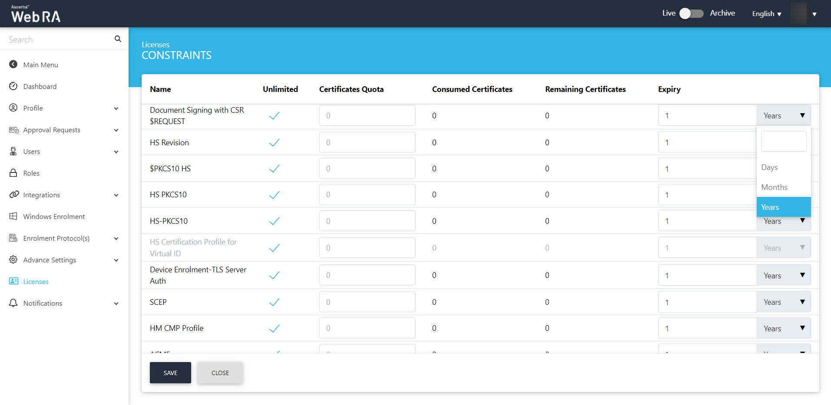Toggle the Live/Archive switch
Viewport: 831px width, 405px height.
[691, 13]
